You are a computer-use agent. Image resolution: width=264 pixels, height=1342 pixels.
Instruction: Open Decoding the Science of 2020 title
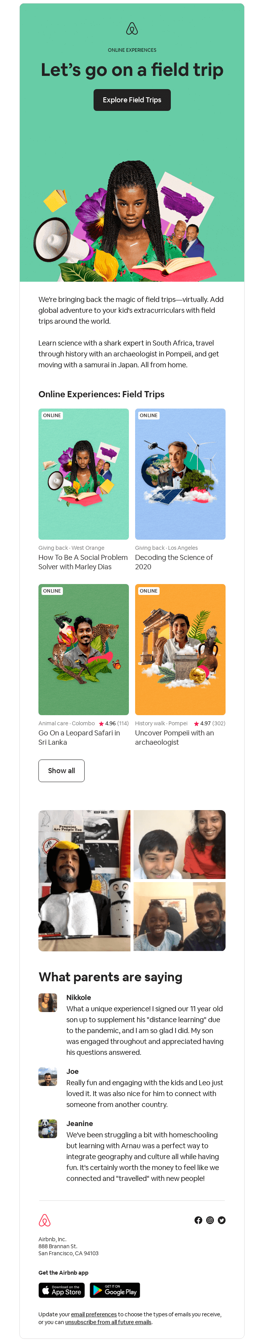174,561
